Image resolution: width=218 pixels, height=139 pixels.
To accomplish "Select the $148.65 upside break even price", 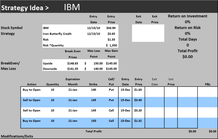I will [x=73, y=63].
